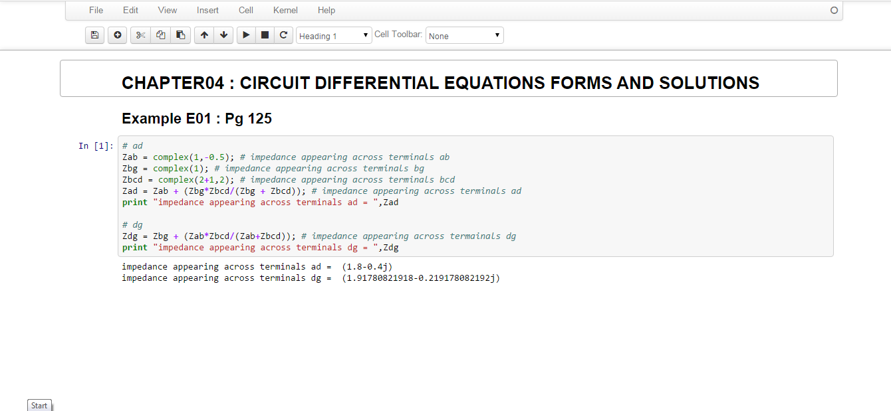Run the cell with play icon
Screen dimensions: 891x411
(246, 35)
